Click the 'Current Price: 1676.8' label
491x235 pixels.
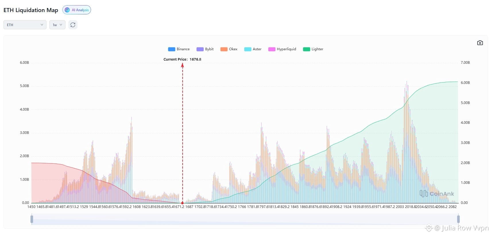click(182, 59)
